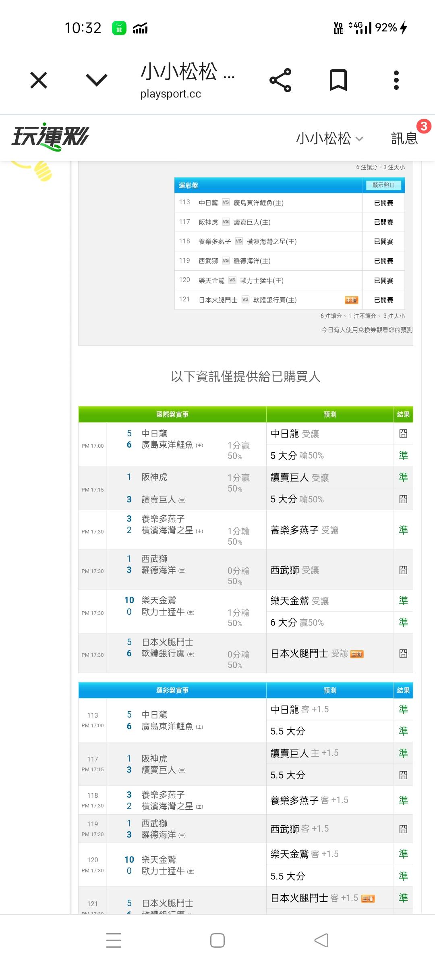Tap 日本火腿鬥士 客 +1.5 prediction cell
The width and height of the screenshot is (435, 967).
pyautogui.click(x=329, y=898)
